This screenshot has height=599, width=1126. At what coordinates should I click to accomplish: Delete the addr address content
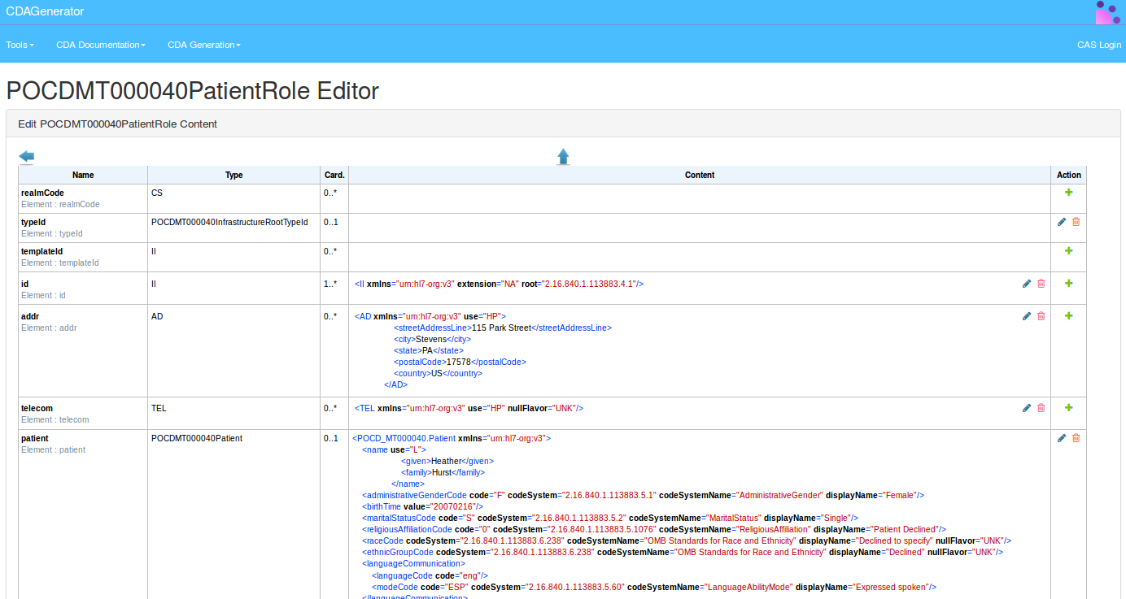pos(1041,316)
